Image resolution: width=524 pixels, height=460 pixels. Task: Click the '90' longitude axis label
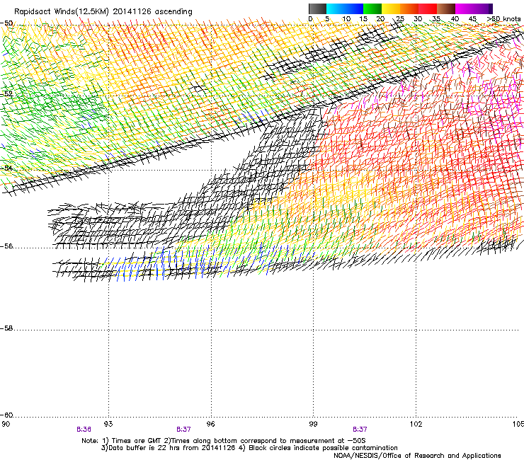tap(6, 424)
